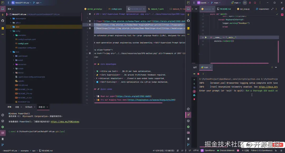Click the Debug bug icon in OpenManus toolbar
Image resolution: width=285 pixels, height=153 pixels.
click(x=250, y=3)
